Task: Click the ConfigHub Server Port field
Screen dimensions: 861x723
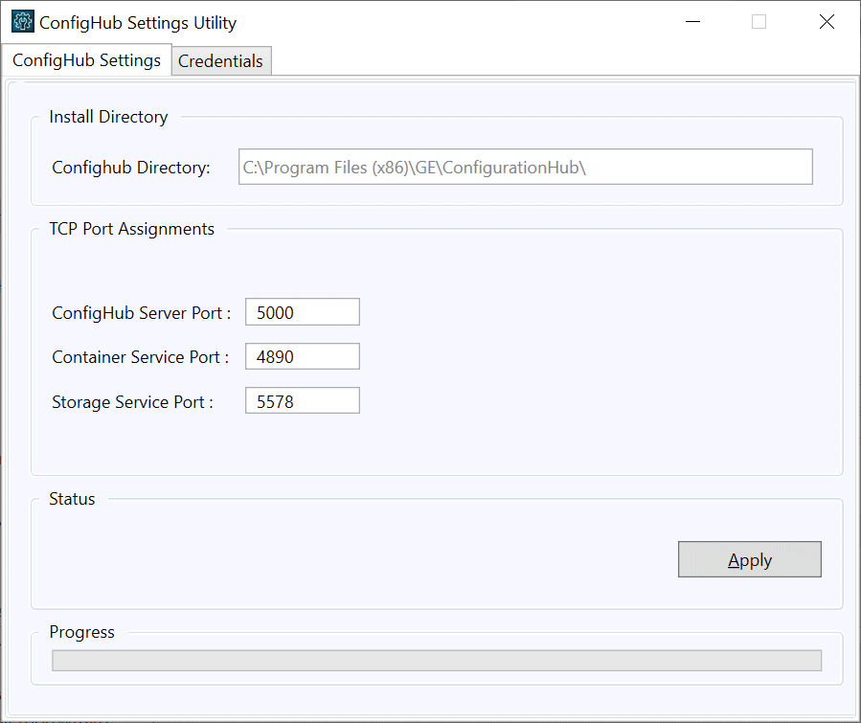Action: pyautogui.click(x=303, y=312)
